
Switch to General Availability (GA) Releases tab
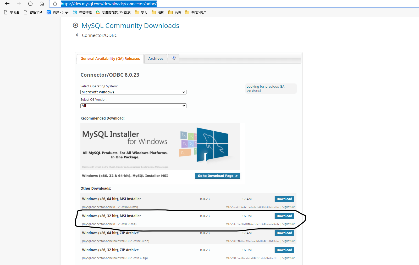[110, 59]
